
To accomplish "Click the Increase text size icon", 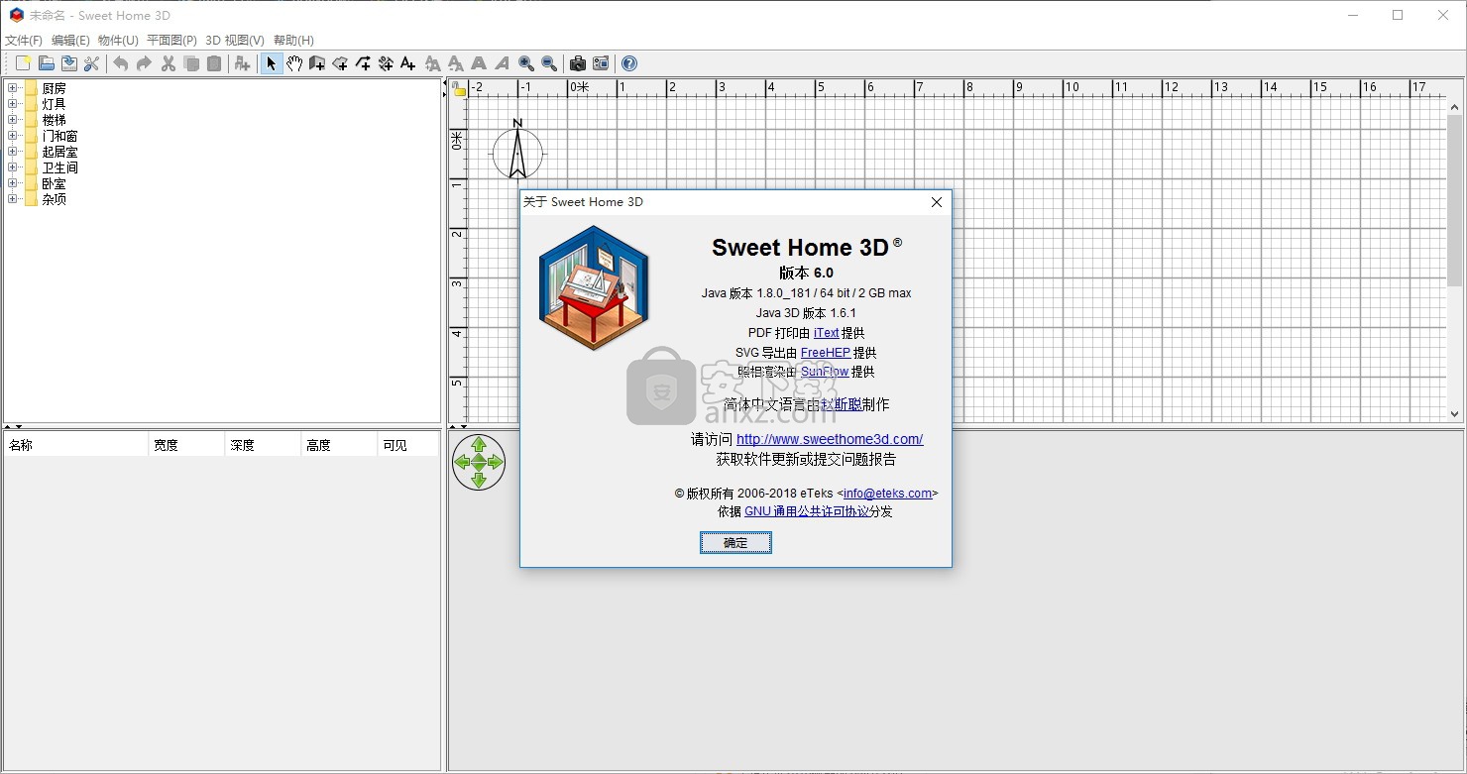I will (x=432, y=63).
